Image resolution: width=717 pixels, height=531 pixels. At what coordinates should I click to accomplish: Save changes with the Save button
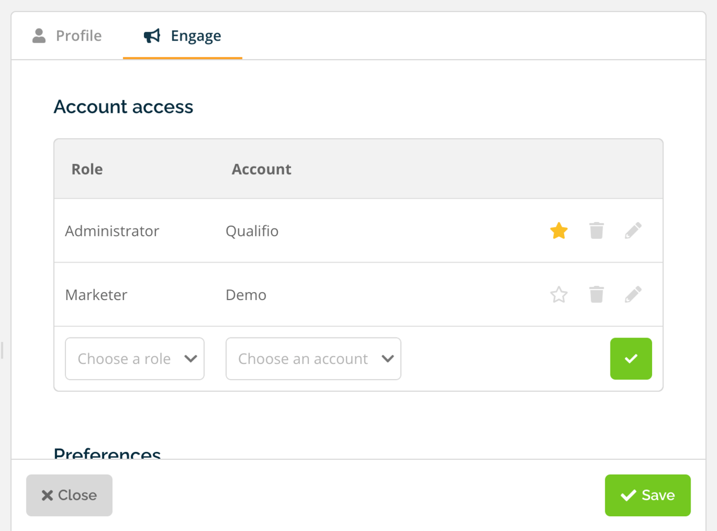[647, 495]
